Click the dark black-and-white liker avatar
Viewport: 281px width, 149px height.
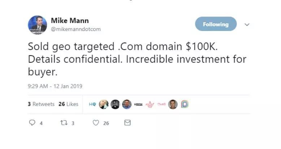(x=115, y=104)
